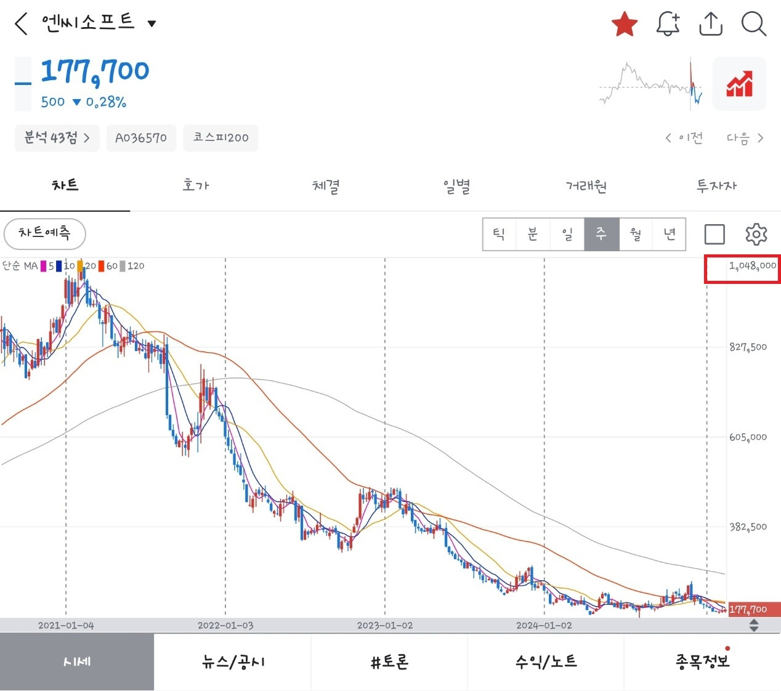Tap the 382,500 axis label
781x691 pixels.
coord(748,527)
